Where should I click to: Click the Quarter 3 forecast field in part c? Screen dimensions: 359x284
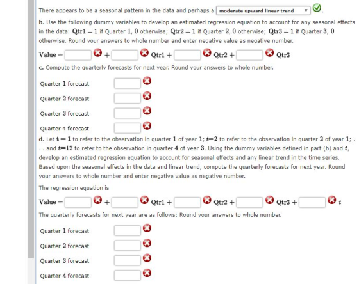pos(128,113)
